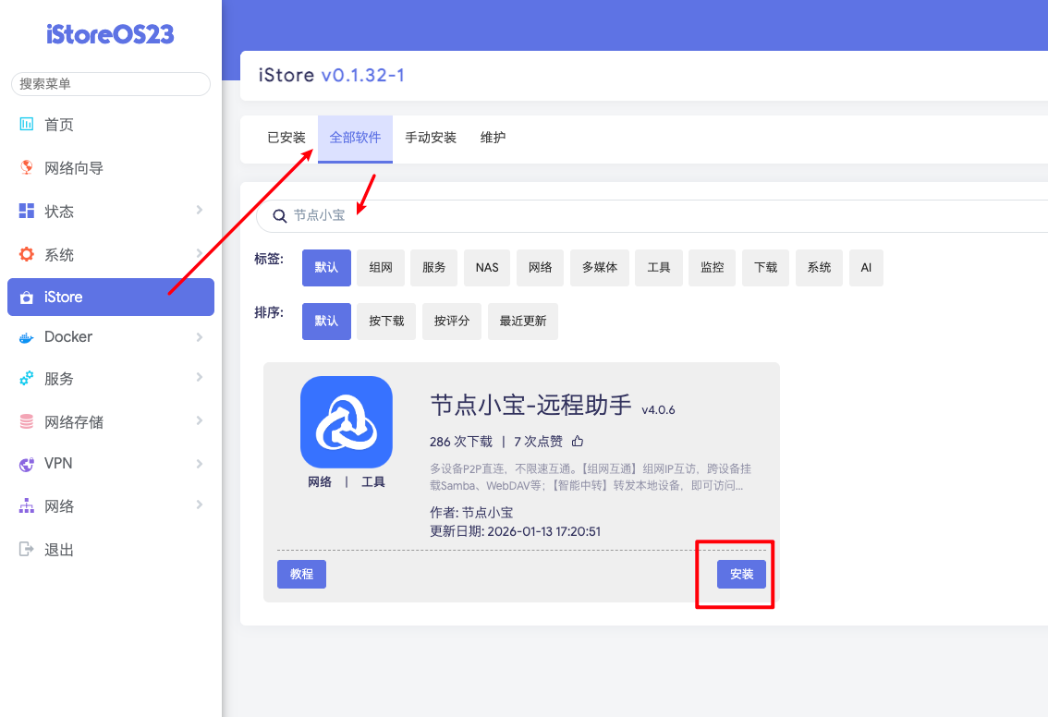
Task: Click the home (首页) sidebar icon
Action: pos(27,125)
